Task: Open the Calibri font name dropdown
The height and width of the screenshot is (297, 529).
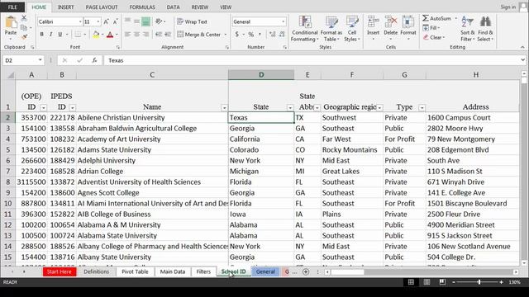Action: tap(80, 22)
